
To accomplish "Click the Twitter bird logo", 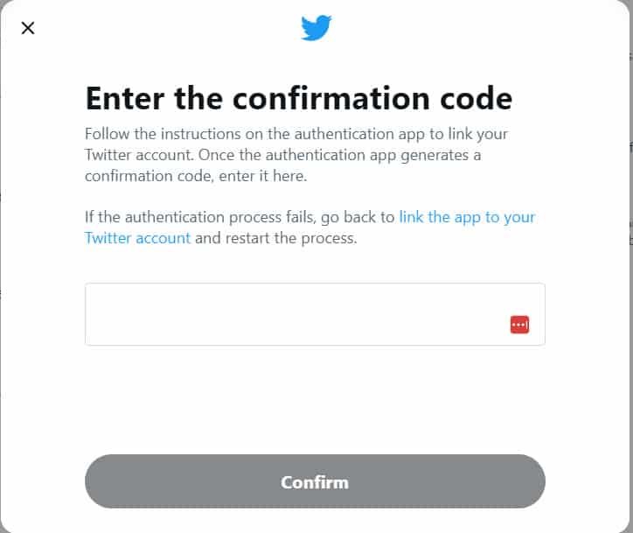I will (316, 28).
